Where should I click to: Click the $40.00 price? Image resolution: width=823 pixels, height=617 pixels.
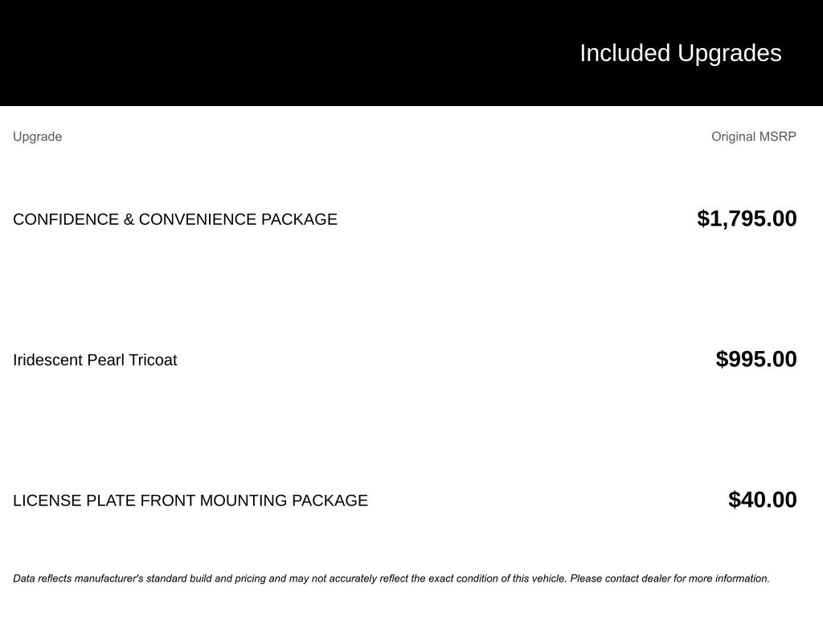[x=762, y=500]
